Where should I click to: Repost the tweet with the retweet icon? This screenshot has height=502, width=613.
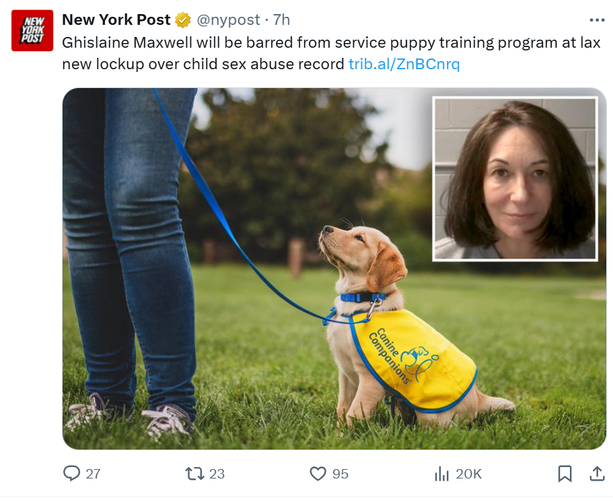pyautogui.click(x=194, y=474)
